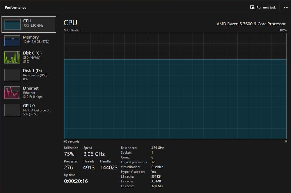Click the Memory usage text 10,6/15,9 GB (67%)

pyautogui.click(x=36, y=42)
